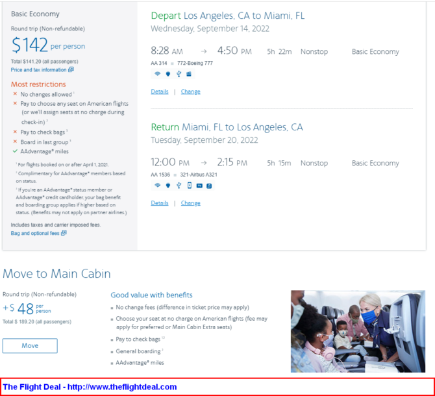
Task: Click the Main Cabin promotional photo
Action: [x=358, y=331]
